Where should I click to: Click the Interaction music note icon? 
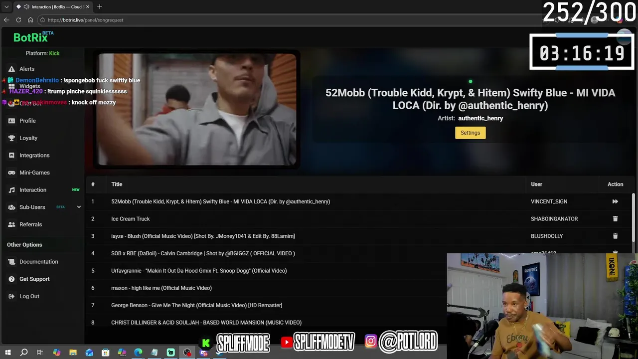click(x=11, y=190)
